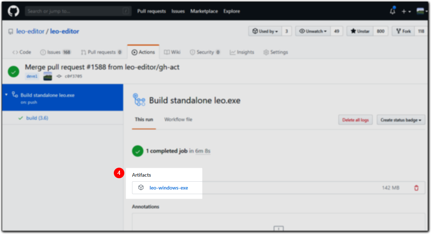Delete the leo-windows-exe artifact
The height and width of the screenshot is (234, 431).
pyautogui.click(x=416, y=188)
